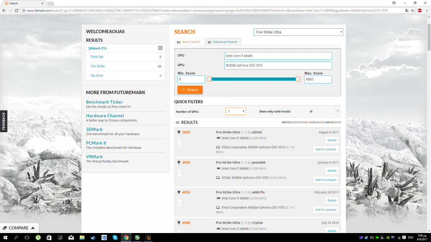Click the Chrome profile avatar icon
431x242 pixels.
coord(394,3)
